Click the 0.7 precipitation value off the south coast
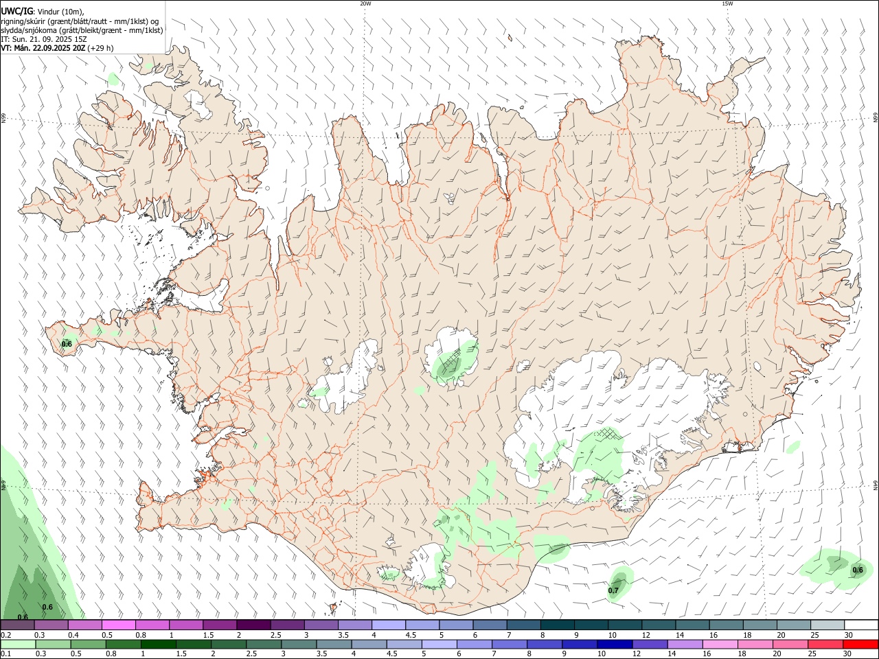879x659 pixels. pyautogui.click(x=613, y=590)
